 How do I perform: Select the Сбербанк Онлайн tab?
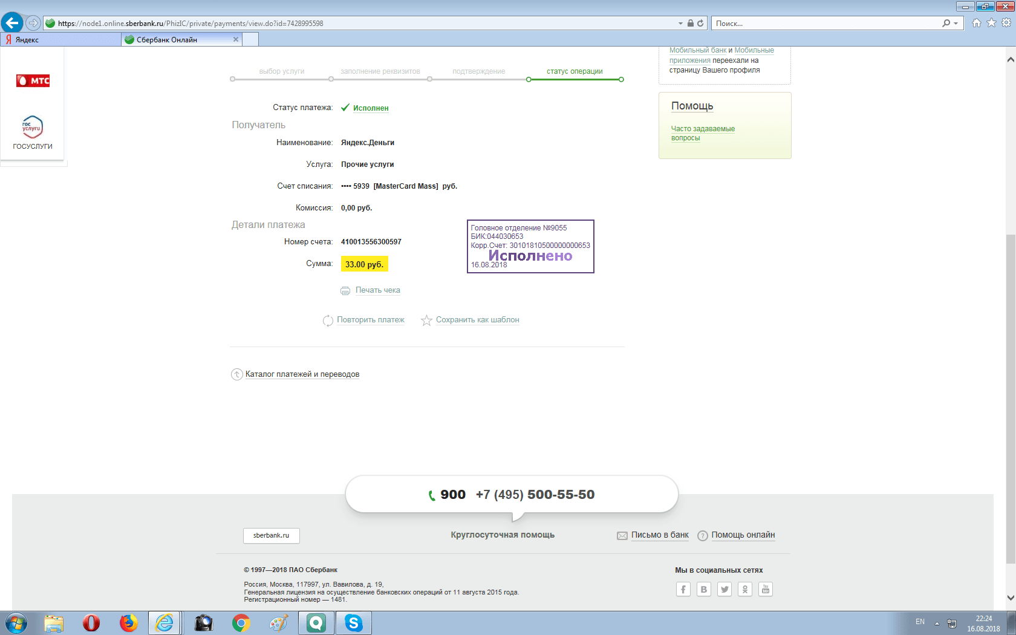(x=181, y=39)
